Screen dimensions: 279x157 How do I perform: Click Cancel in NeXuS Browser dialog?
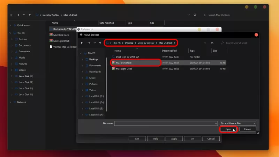coord(248,129)
